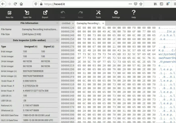Click ASCII text owsPowerShe in row 000002A0

click(167, 58)
